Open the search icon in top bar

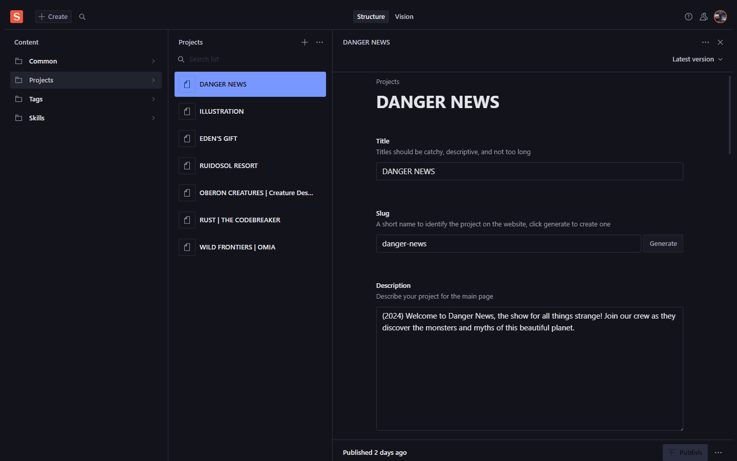(x=82, y=17)
